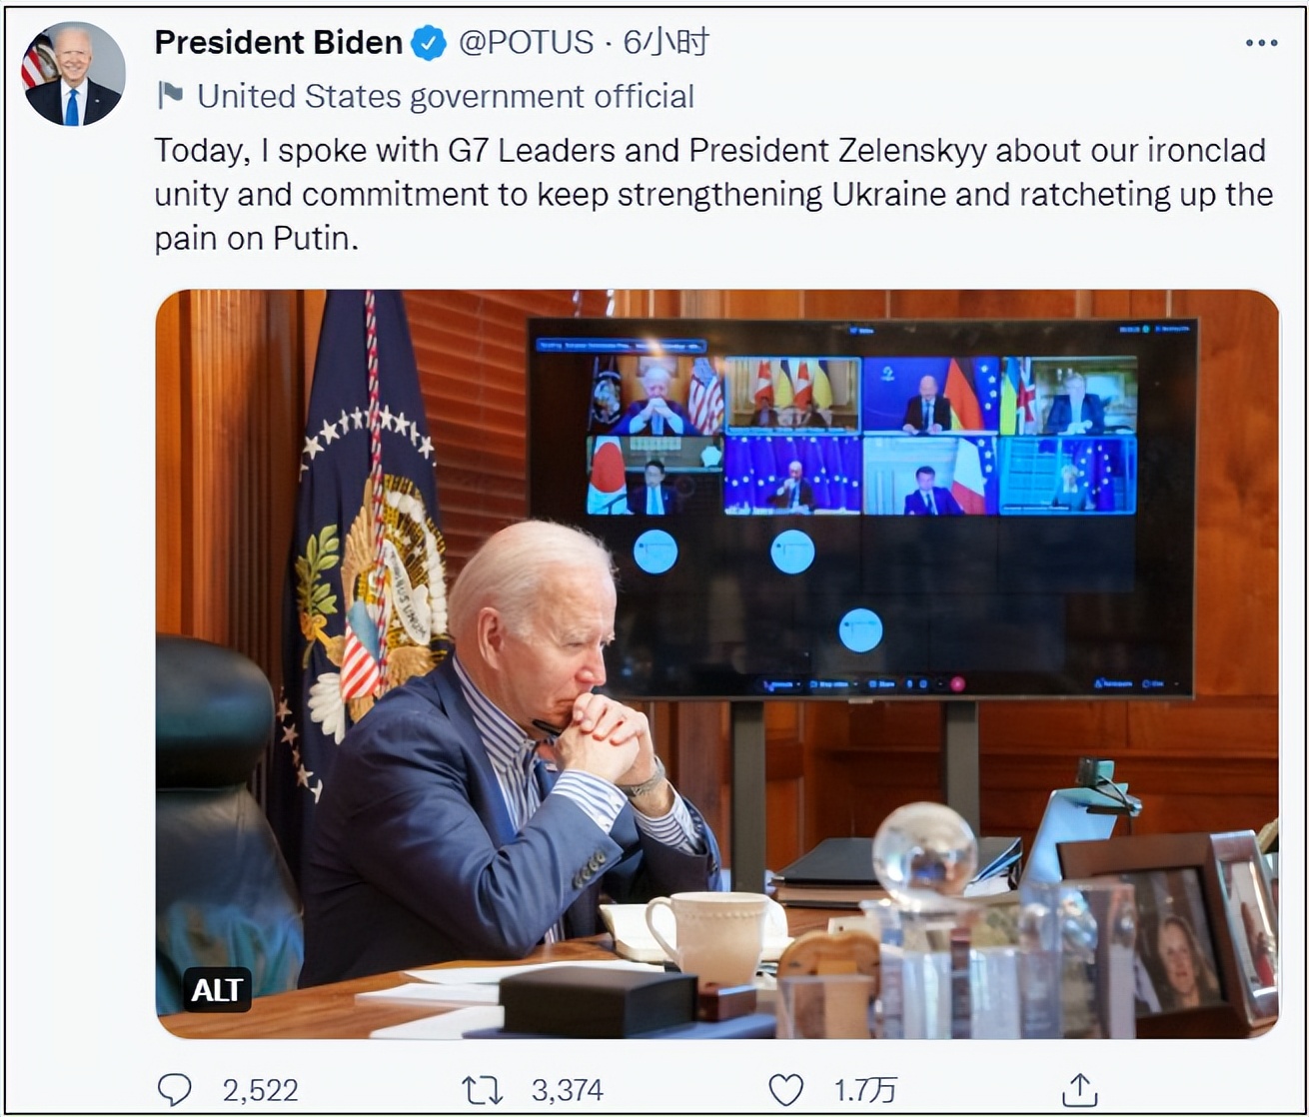Open the @POTUS handle link
The width and height of the screenshot is (1309, 1117).
pyautogui.click(x=526, y=43)
